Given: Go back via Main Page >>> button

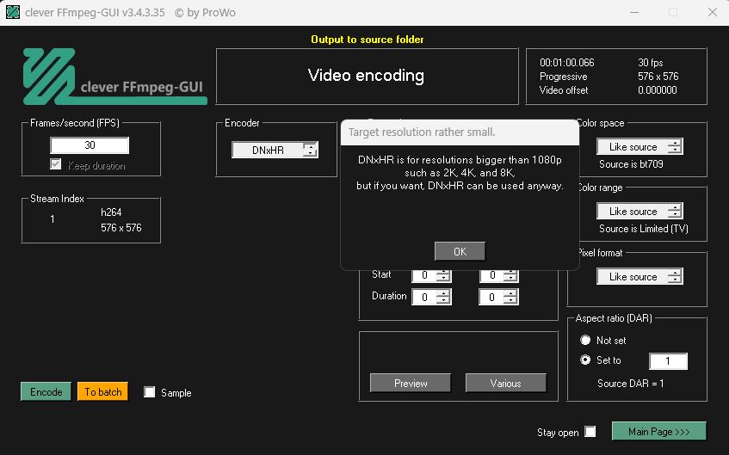Looking at the screenshot, I should (658, 431).
